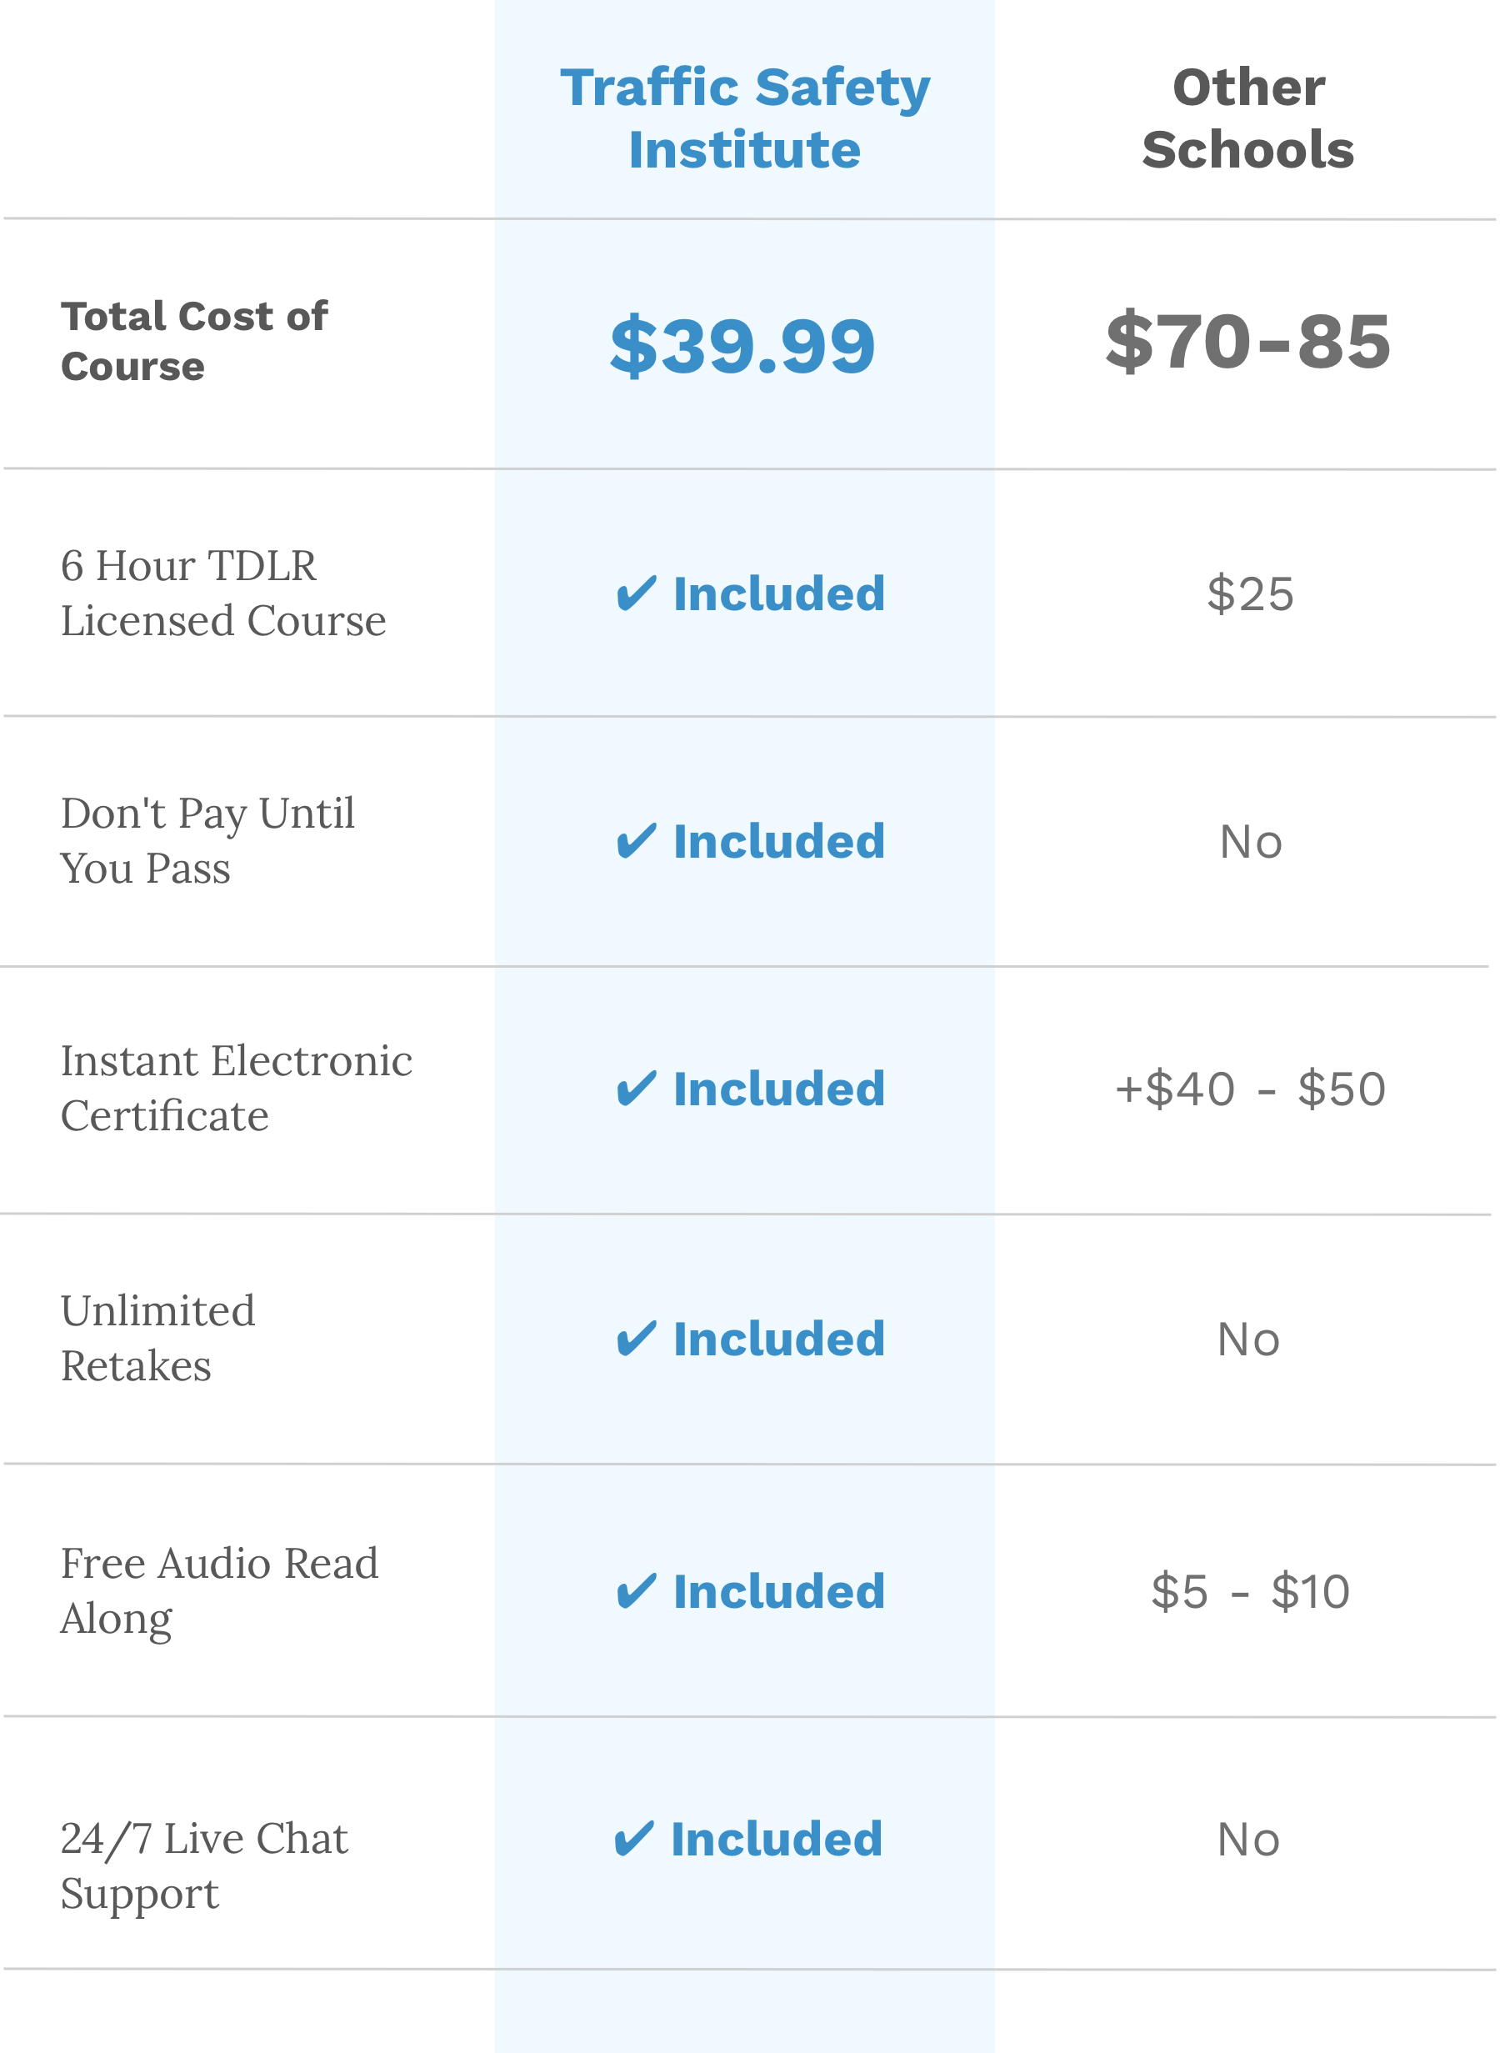Click the $70-85 other schools price

pos(1248,343)
